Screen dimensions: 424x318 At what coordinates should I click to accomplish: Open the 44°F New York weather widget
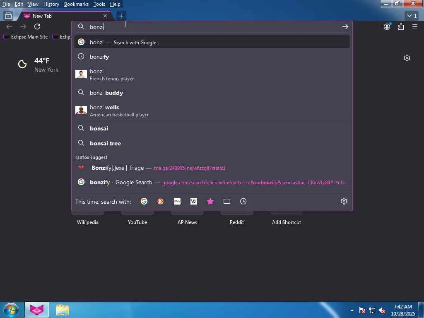pos(38,65)
